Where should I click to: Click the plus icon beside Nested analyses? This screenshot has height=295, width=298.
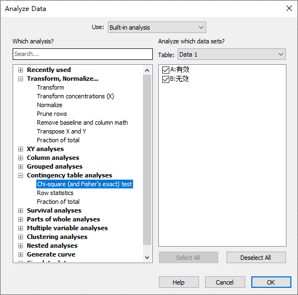coord(20,246)
